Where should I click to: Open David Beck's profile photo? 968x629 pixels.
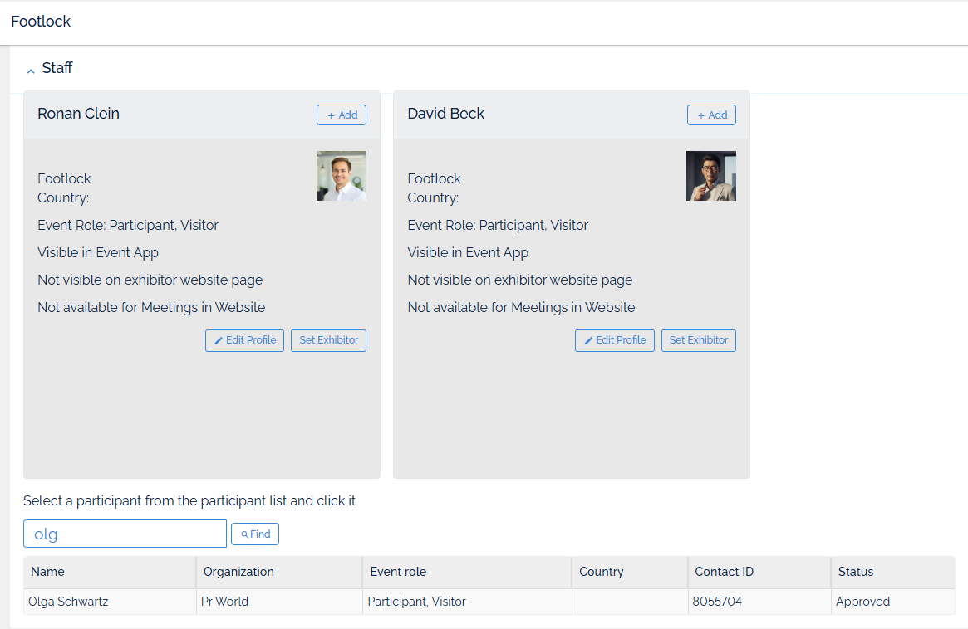coord(710,175)
